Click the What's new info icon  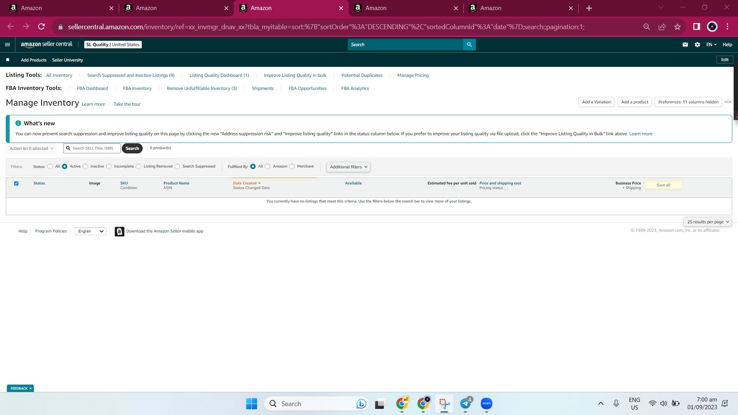coord(18,123)
